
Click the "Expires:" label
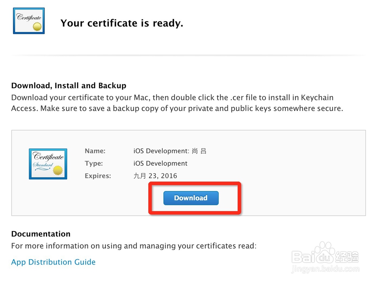click(x=98, y=176)
